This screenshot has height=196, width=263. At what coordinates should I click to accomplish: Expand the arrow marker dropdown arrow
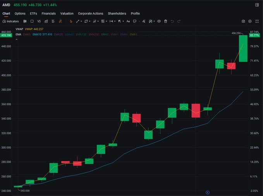pyautogui.click(x=123, y=21)
